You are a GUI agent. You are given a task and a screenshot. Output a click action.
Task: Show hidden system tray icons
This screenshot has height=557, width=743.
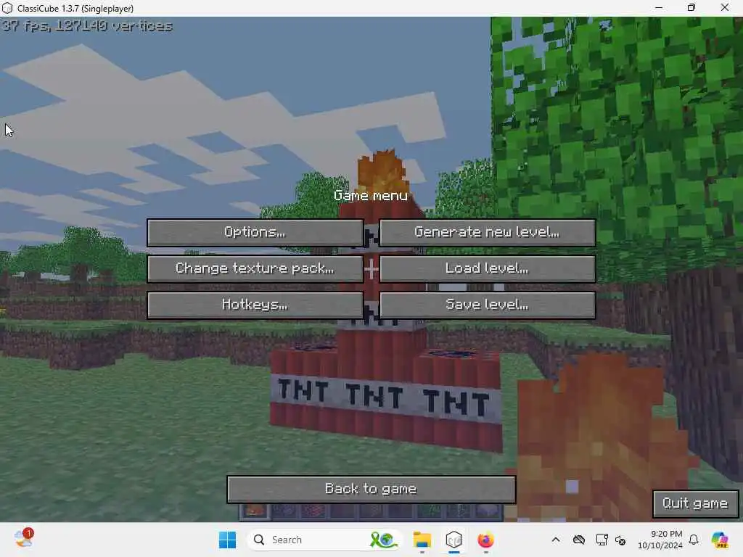556,540
